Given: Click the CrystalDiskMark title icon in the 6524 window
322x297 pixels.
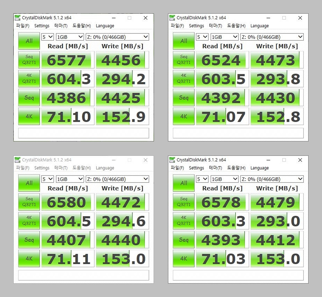Looking at the screenshot, I should coord(172,18).
